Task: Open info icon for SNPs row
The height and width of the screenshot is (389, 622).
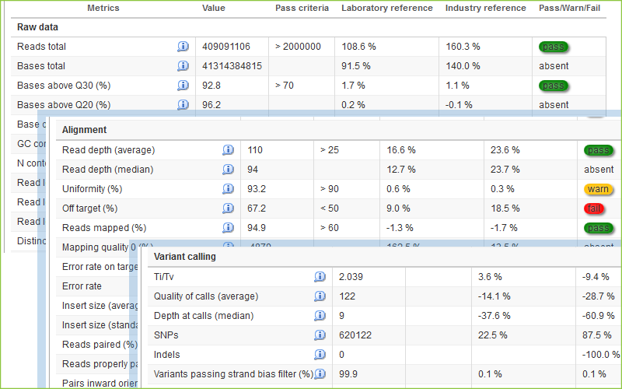Action: (x=320, y=335)
